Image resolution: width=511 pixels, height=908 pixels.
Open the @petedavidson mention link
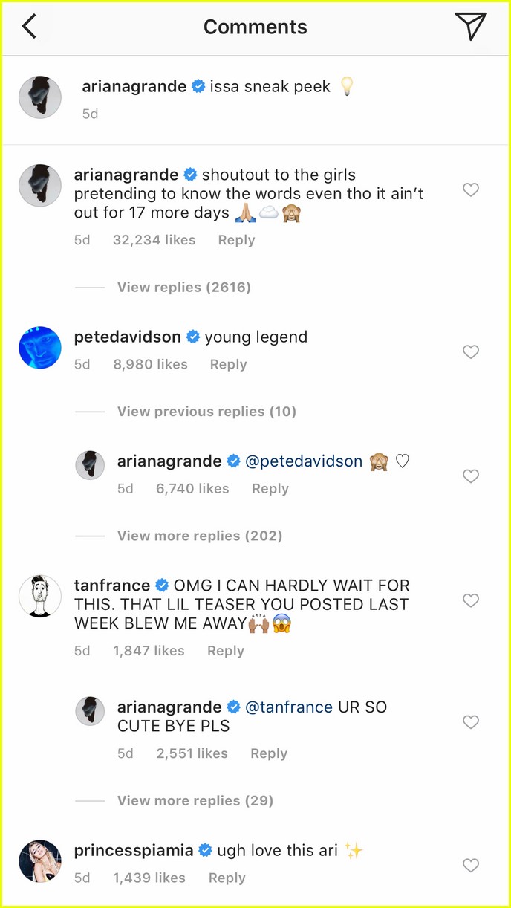point(304,461)
